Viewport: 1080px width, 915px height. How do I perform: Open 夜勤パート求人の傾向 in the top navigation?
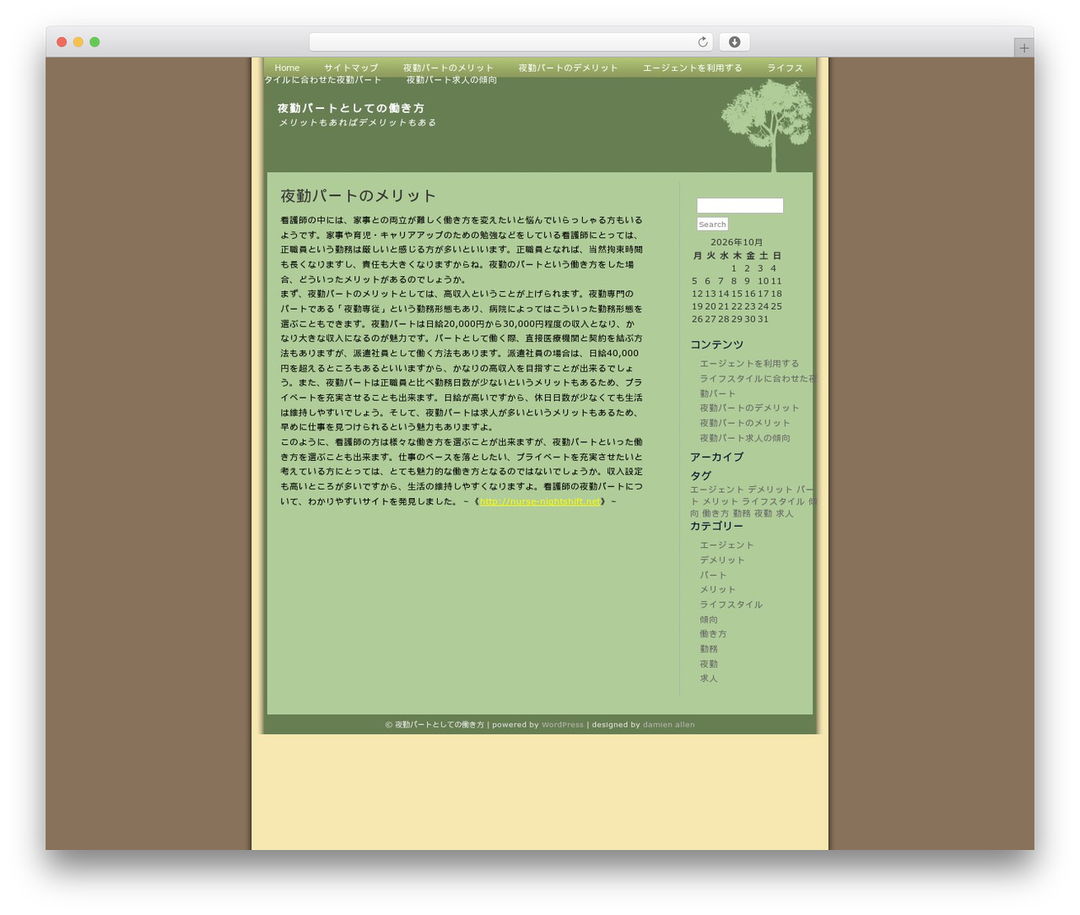point(451,80)
